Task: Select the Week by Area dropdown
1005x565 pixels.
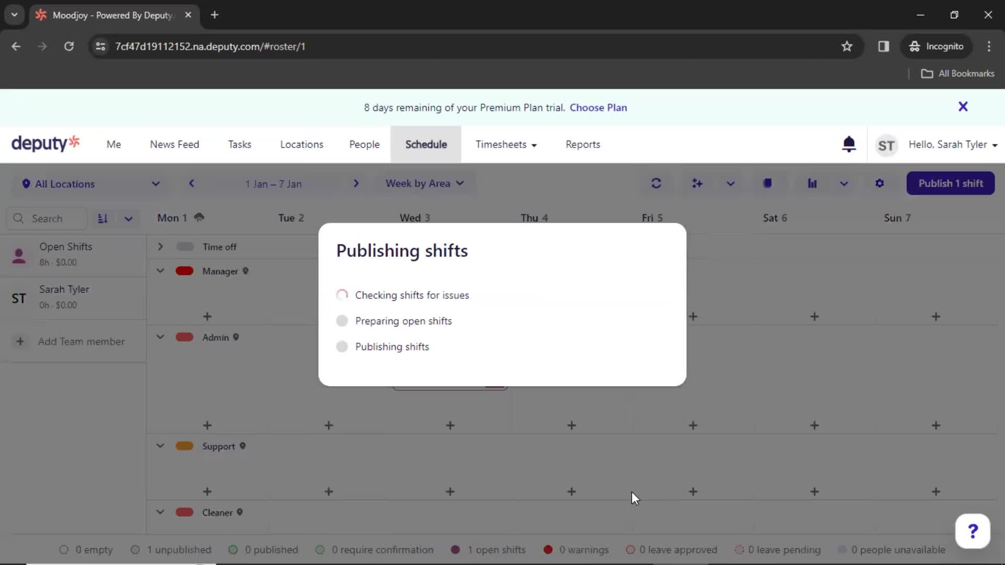Action: click(422, 183)
